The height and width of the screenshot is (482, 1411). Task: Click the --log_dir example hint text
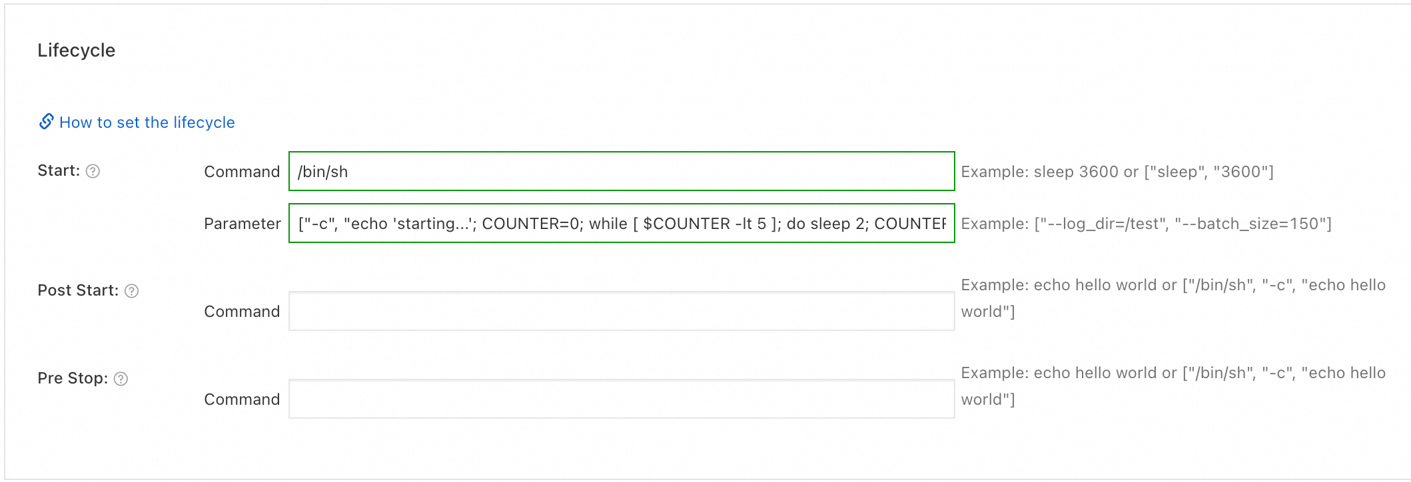pos(1146,224)
